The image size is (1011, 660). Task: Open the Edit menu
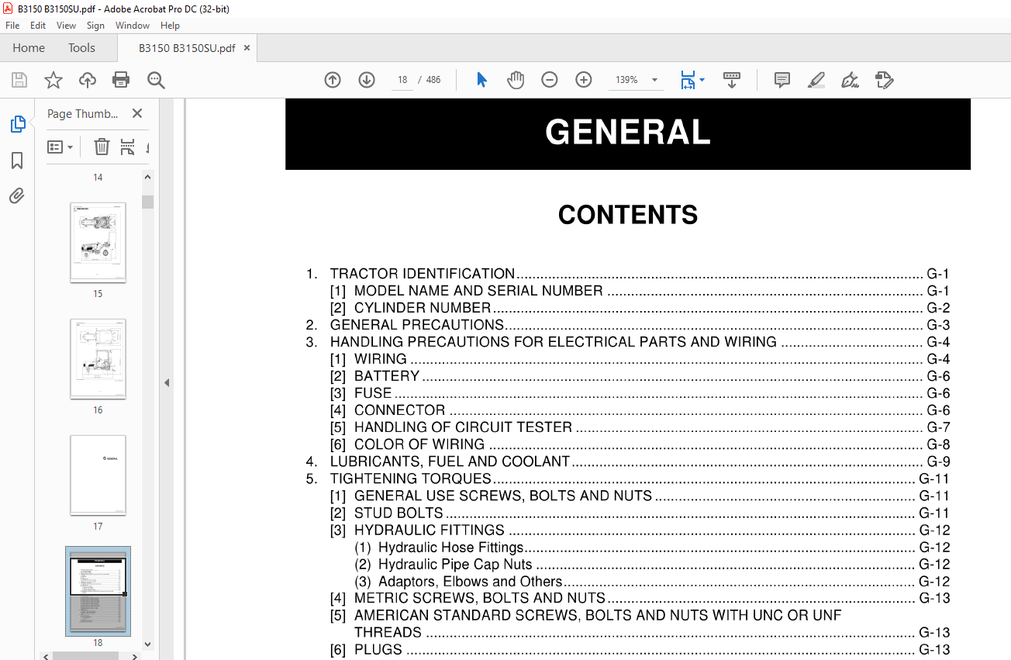(x=38, y=26)
